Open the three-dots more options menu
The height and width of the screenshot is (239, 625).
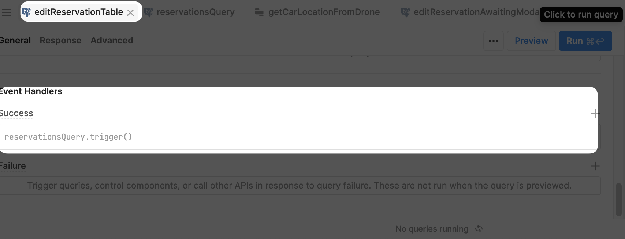(x=494, y=41)
